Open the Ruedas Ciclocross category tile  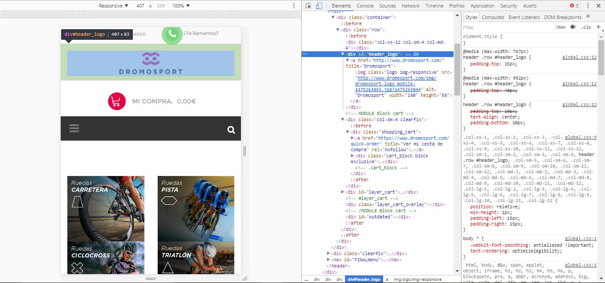[106, 258]
